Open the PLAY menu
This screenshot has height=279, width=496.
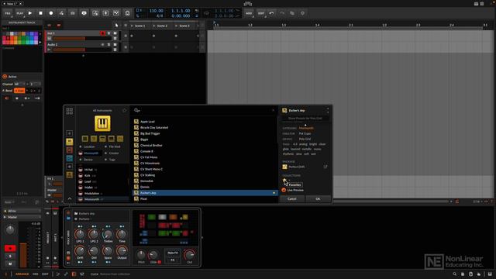click(19, 13)
